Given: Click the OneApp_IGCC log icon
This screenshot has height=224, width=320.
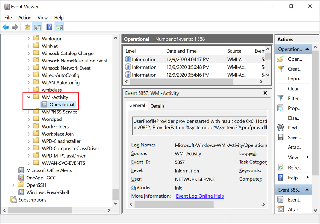Looking at the screenshot, I should click(21, 178).
